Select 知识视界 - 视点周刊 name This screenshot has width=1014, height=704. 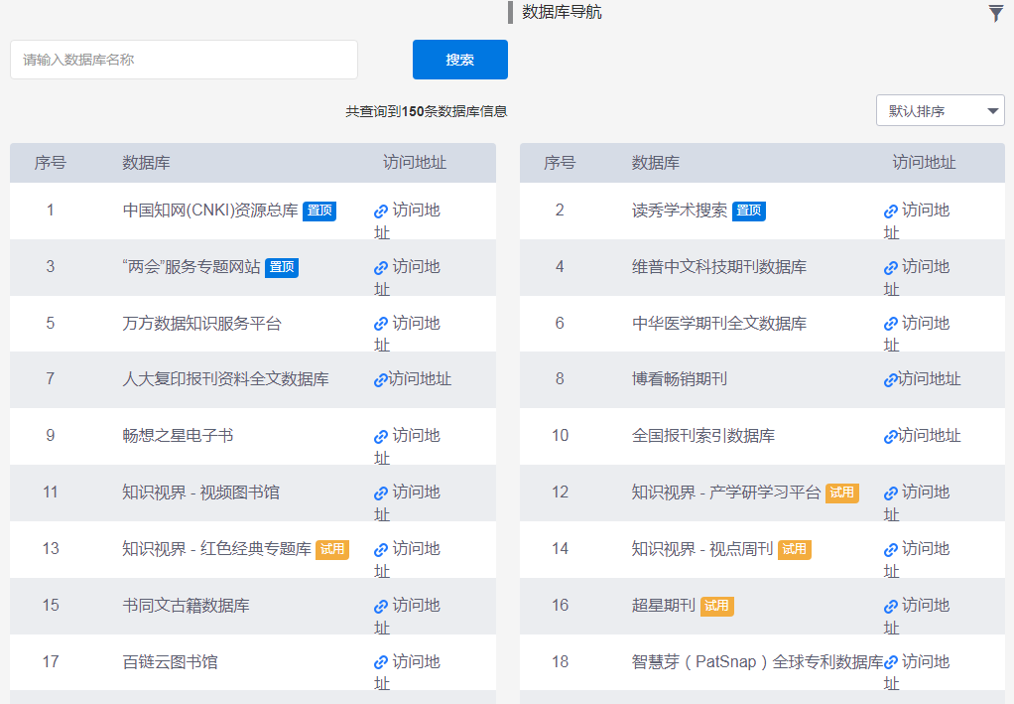(x=702, y=549)
